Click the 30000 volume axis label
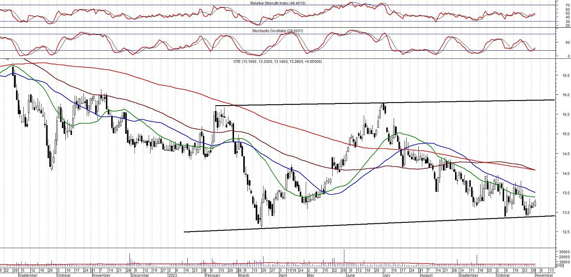The image size is (571, 277). click(562, 252)
